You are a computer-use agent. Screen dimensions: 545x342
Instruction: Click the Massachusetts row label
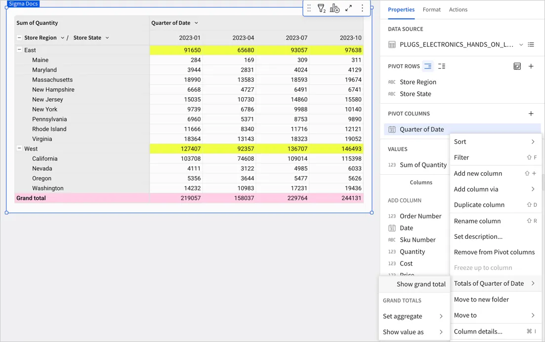point(52,79)
